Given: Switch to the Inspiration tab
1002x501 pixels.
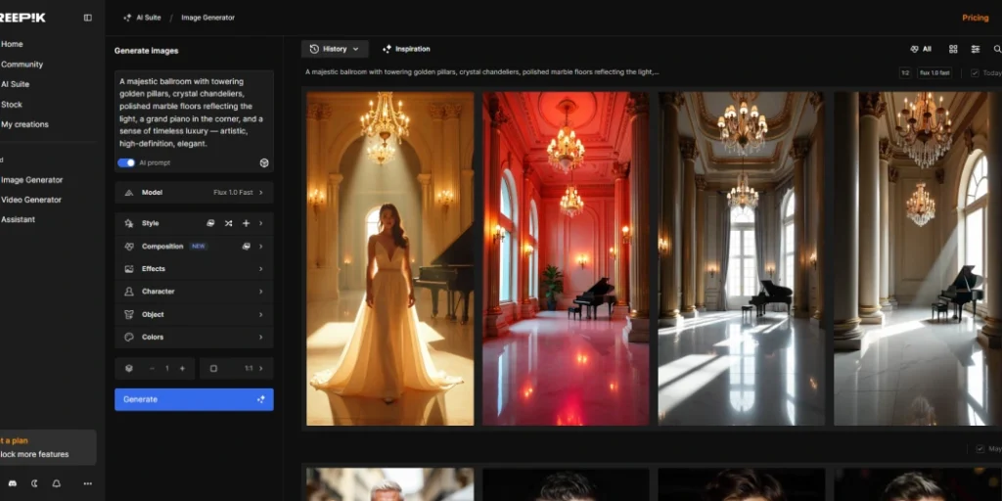Looking at the screenshot, I should point(406,49).
